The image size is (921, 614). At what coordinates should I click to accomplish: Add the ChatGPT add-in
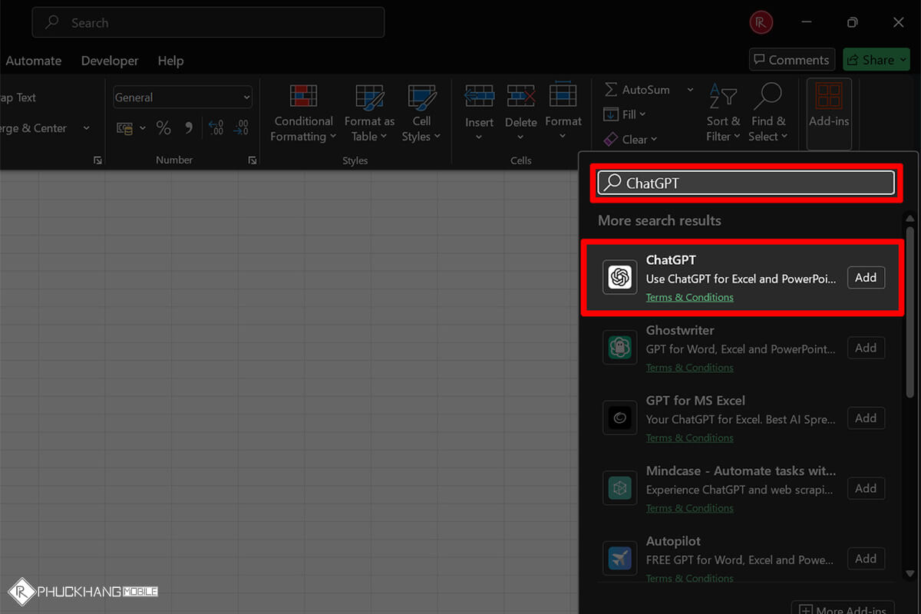point(866,278)
